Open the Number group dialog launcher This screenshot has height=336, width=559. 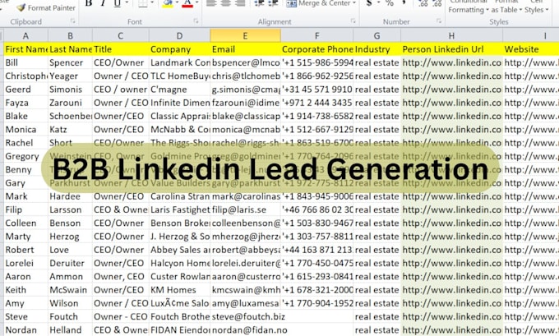(439, 21)
